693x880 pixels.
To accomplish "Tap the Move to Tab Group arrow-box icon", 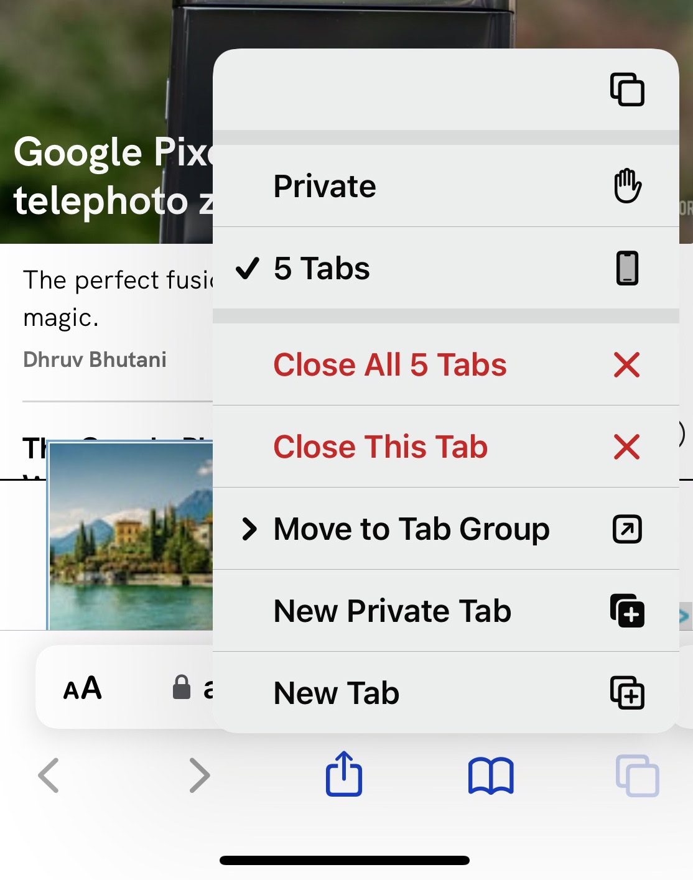I will click(627, 529).
